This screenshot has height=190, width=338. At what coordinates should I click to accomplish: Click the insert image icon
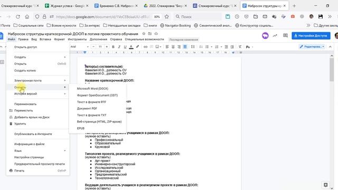pos(158,47)
